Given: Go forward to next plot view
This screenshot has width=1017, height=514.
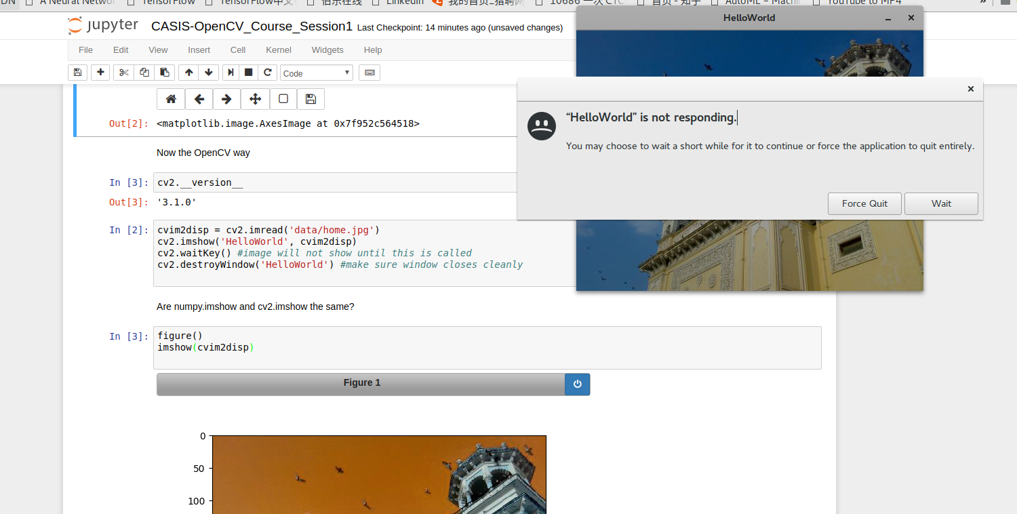Looking at the screenshot, I should 226,99.
